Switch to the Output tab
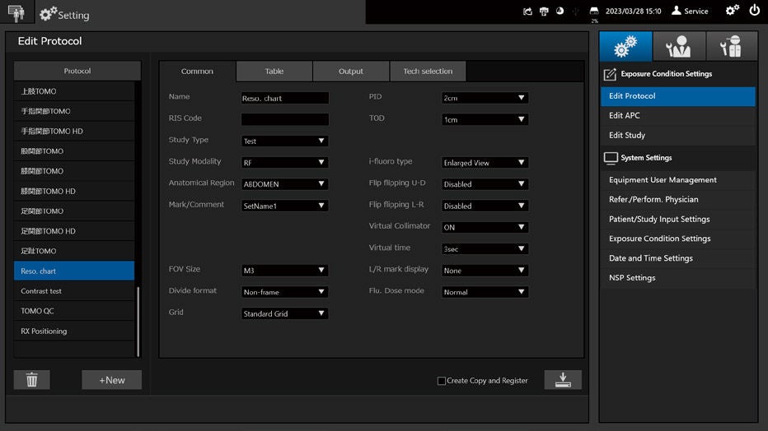Screen dimensions: 768x431 [x=351, y=72]
